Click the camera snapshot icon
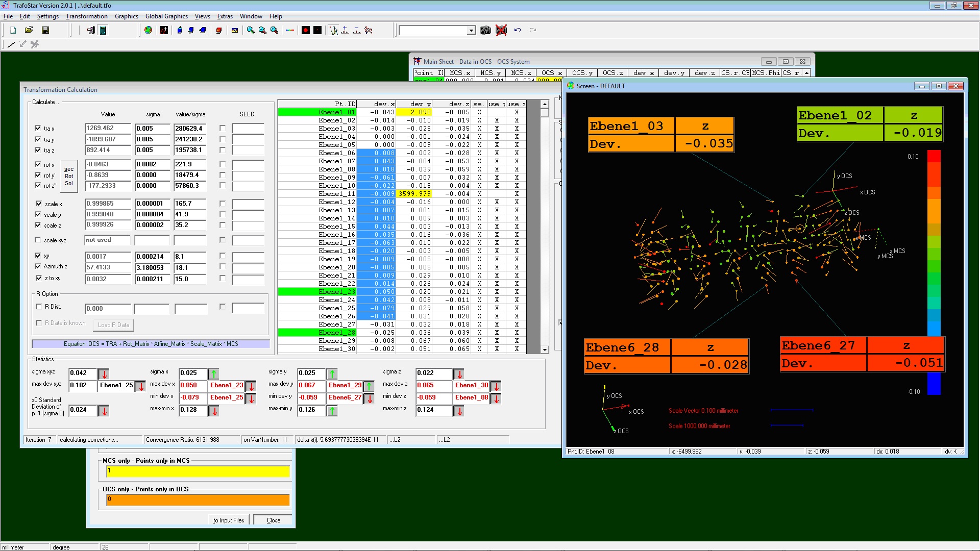Screen dimensions: 980x551 pos(485,31)
